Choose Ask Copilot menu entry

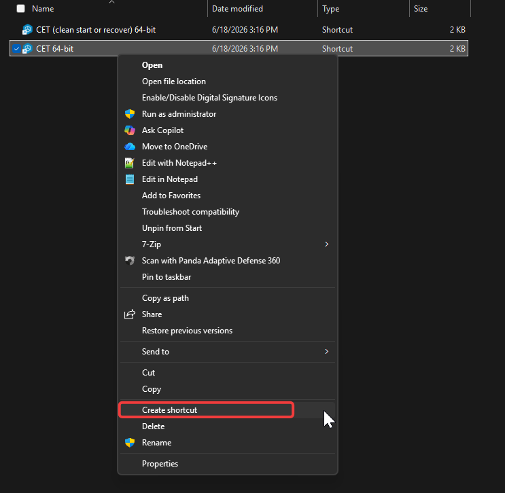(162, 130)
